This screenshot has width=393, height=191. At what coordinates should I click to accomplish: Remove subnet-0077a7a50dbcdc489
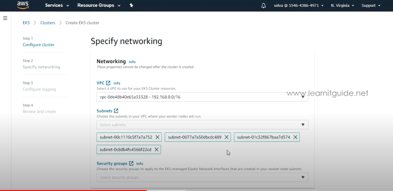(x=226, y=137)
